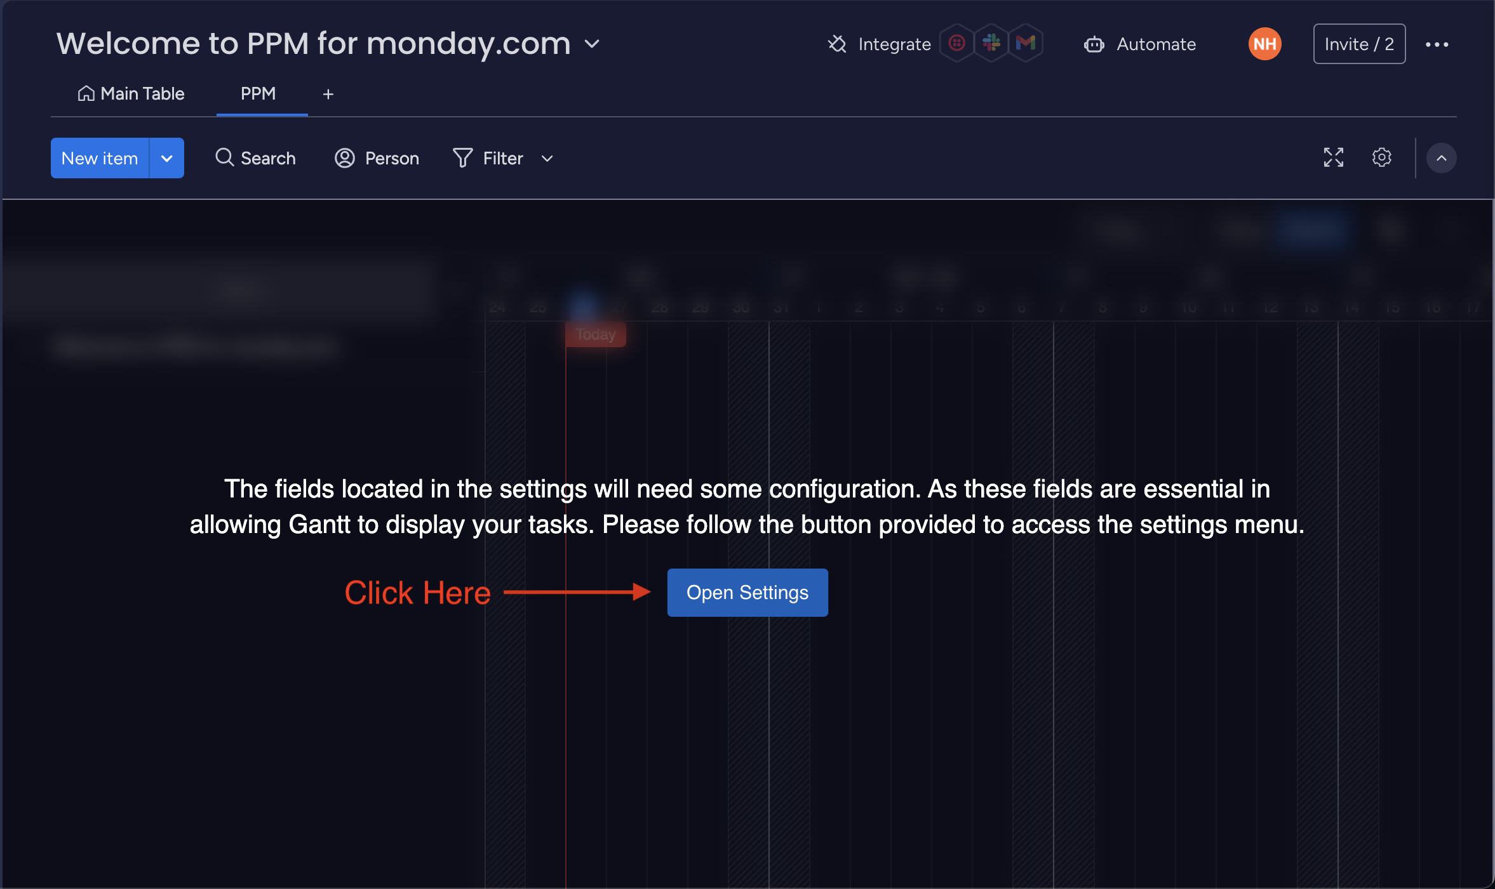Expand the board title dropdown arrow

[x=592, y=43]
